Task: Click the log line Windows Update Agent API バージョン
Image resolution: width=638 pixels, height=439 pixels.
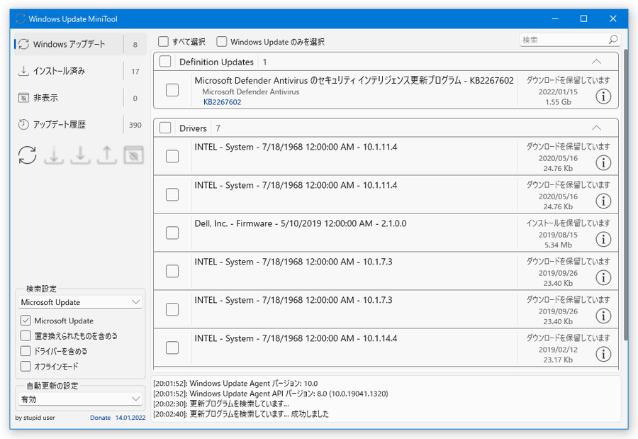Action: 271,394
